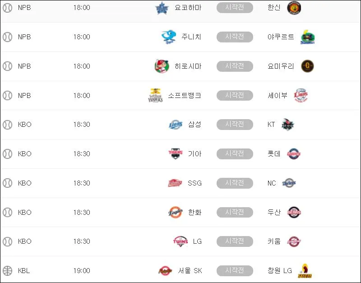Click the Hanshin 한신 Tigers logo
Image resolution: width=361 pixels, height=283 pixels.
pyautogui.click(x=294, y=8)
